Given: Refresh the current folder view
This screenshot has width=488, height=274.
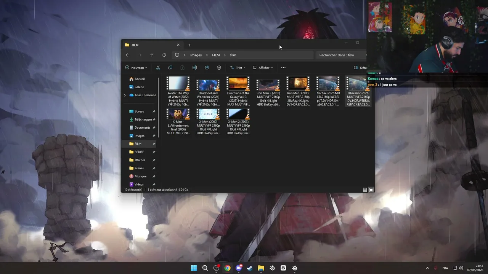Looking at the screenshot, I should 164,55.
